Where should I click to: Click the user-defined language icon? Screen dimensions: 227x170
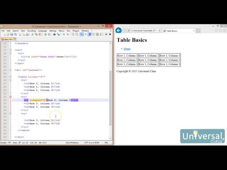[x=93, y=34]
